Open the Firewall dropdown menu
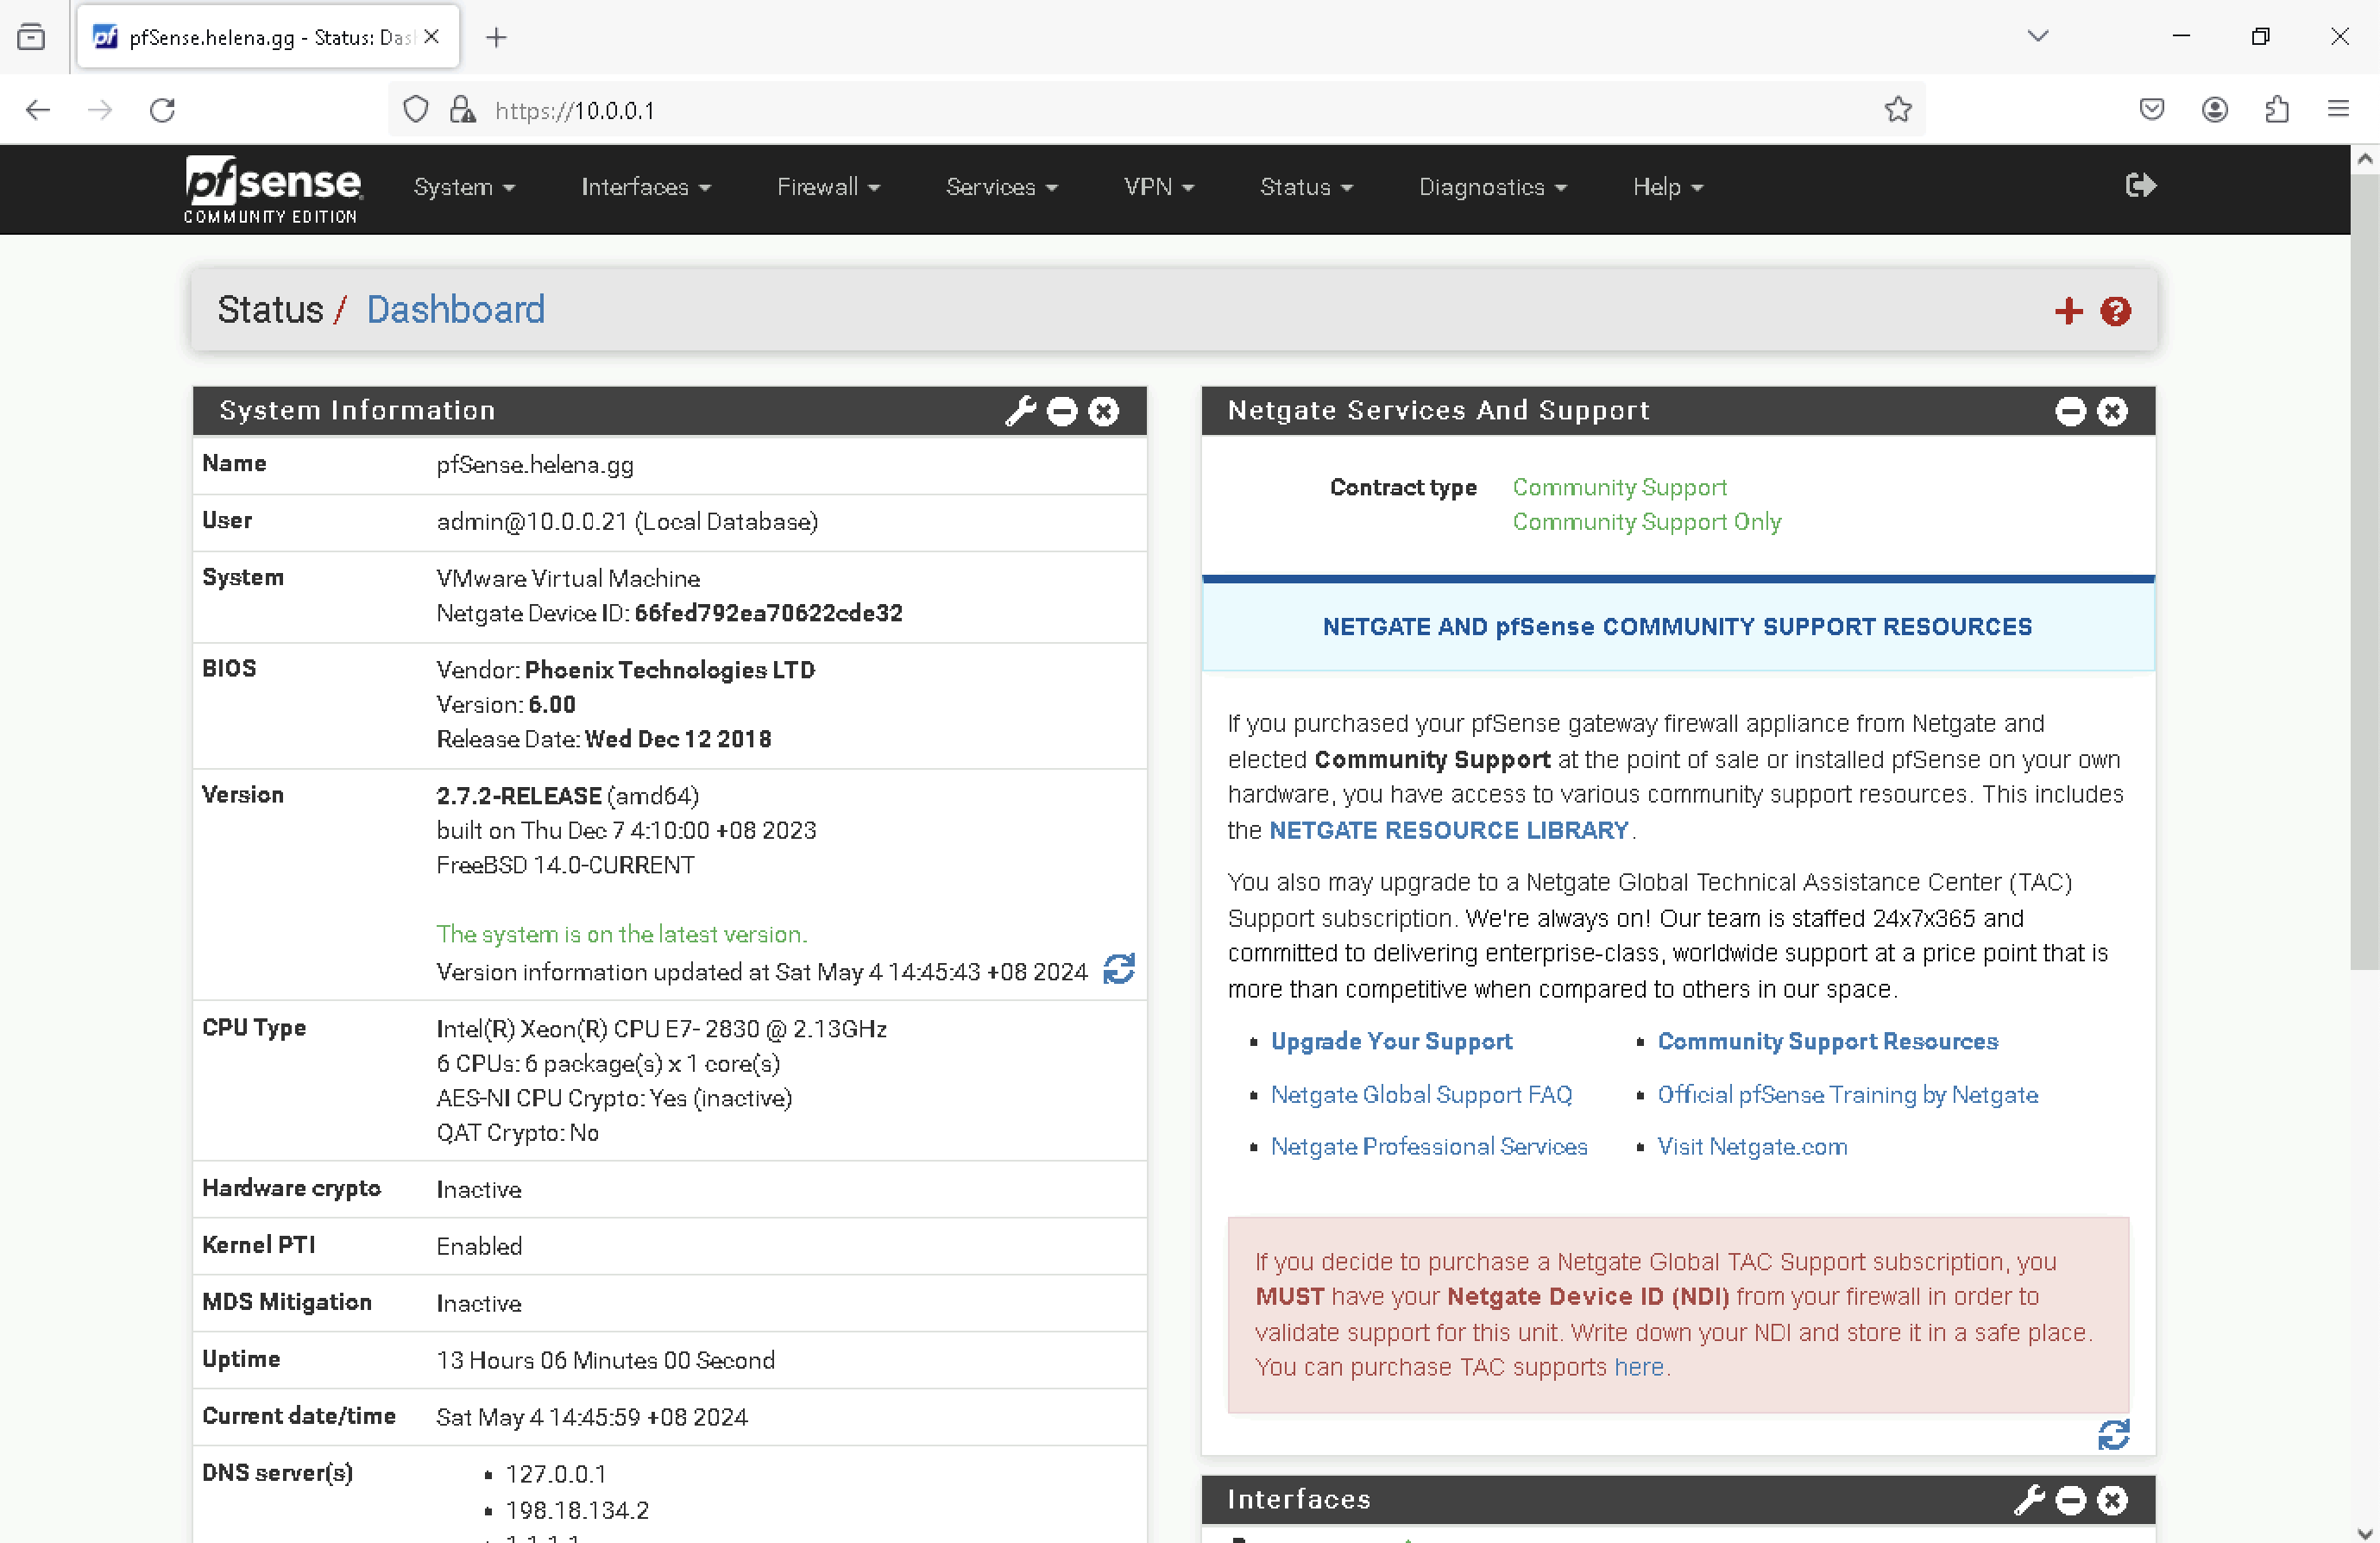2380x1543 pixels. coord(828,187)
